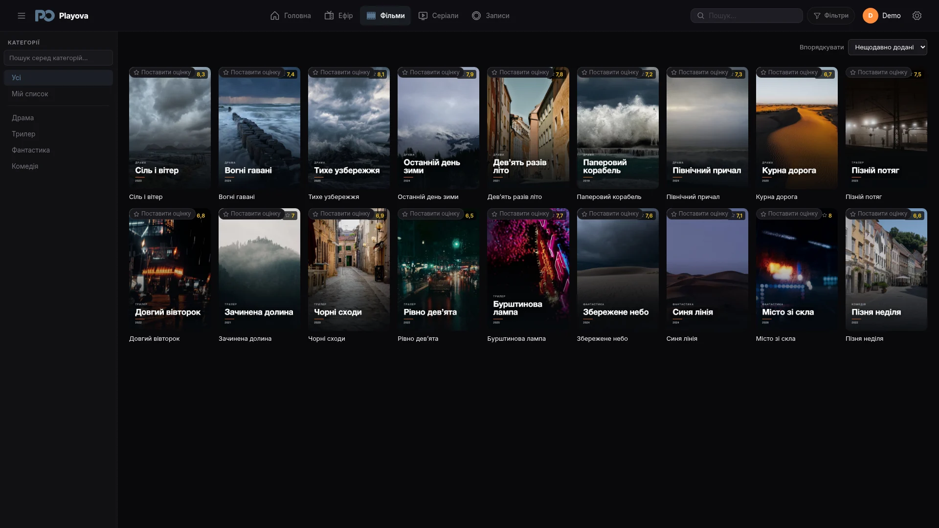This screenshot has width=939, height=528.
Task: Rate Північний причал with star button
Action: click(699, 72)
